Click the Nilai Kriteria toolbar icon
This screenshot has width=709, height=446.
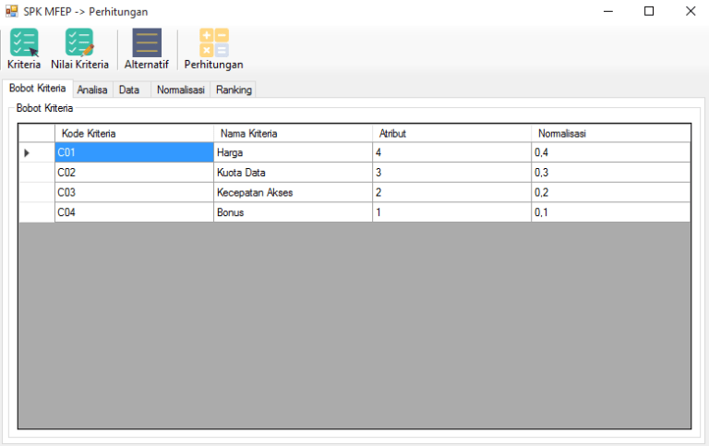tap(79, 43)
